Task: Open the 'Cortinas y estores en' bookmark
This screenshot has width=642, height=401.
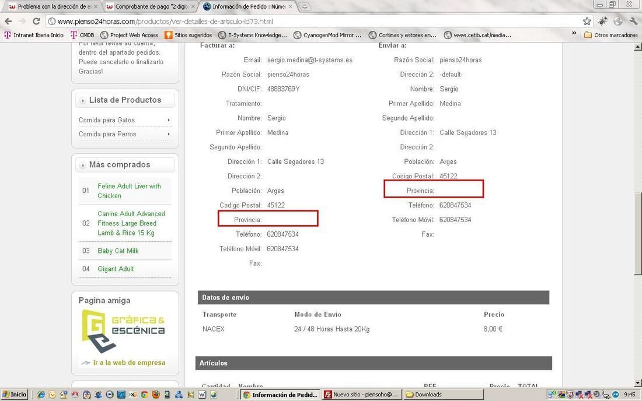Action: [x=403, y=35]
